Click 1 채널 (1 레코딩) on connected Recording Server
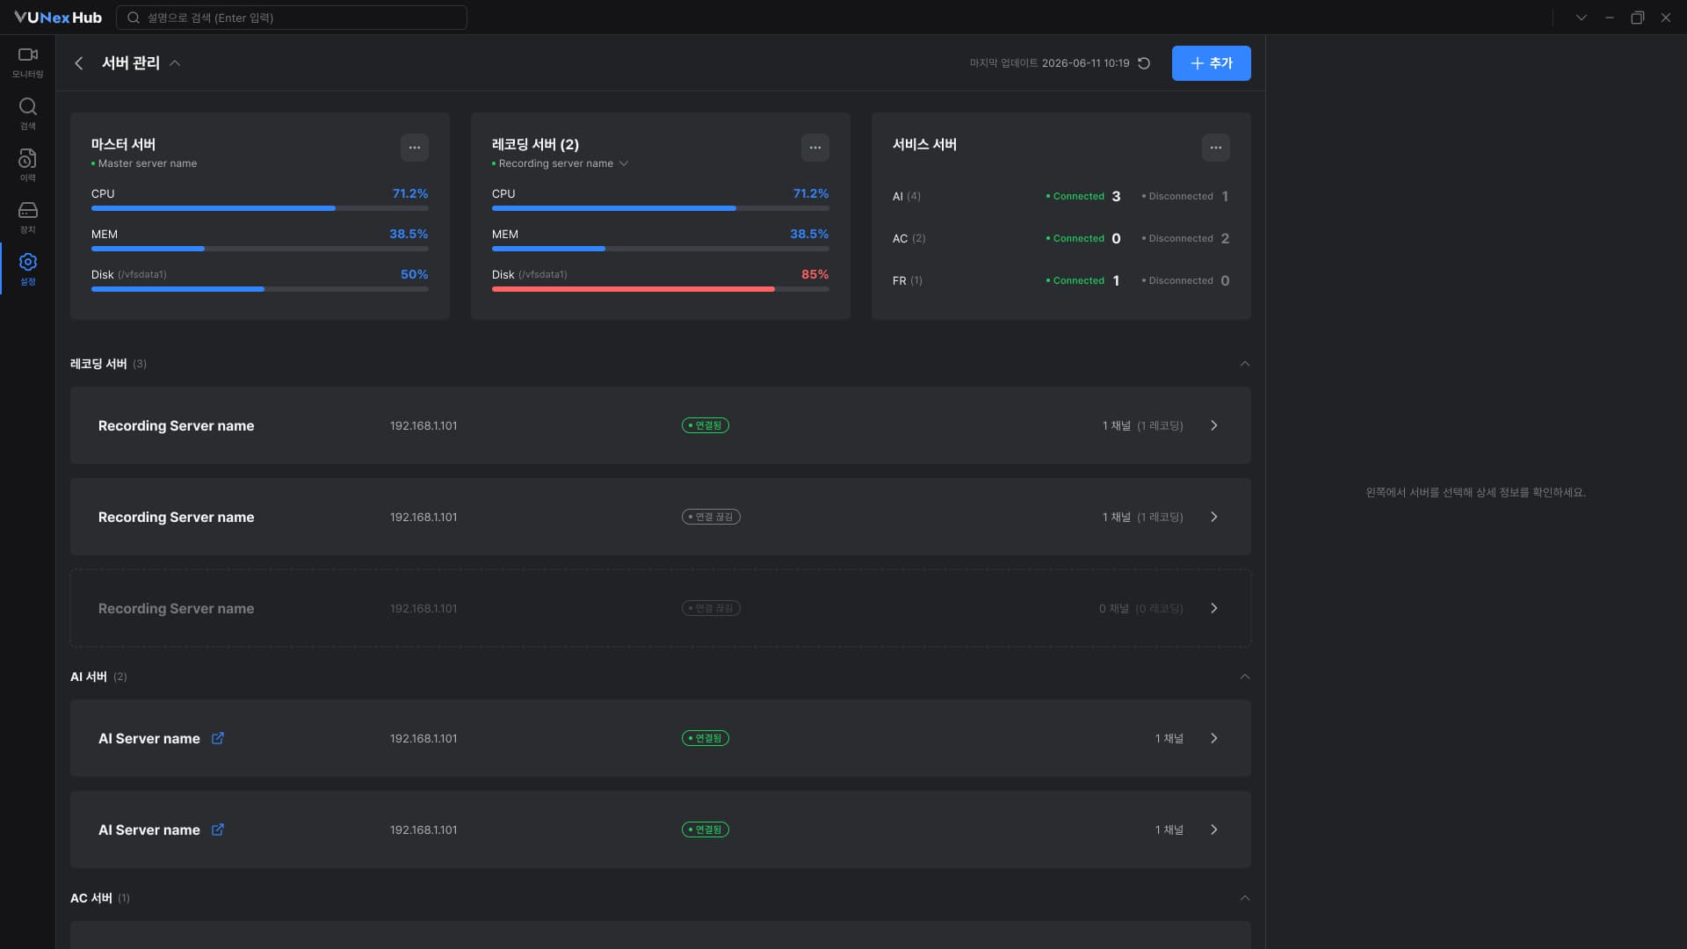Screen dimensions: 1687x949 point(1142,425)
